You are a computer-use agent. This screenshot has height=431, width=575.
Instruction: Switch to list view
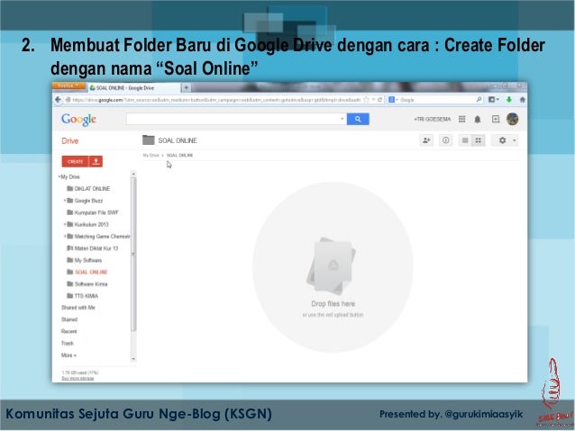465,140
